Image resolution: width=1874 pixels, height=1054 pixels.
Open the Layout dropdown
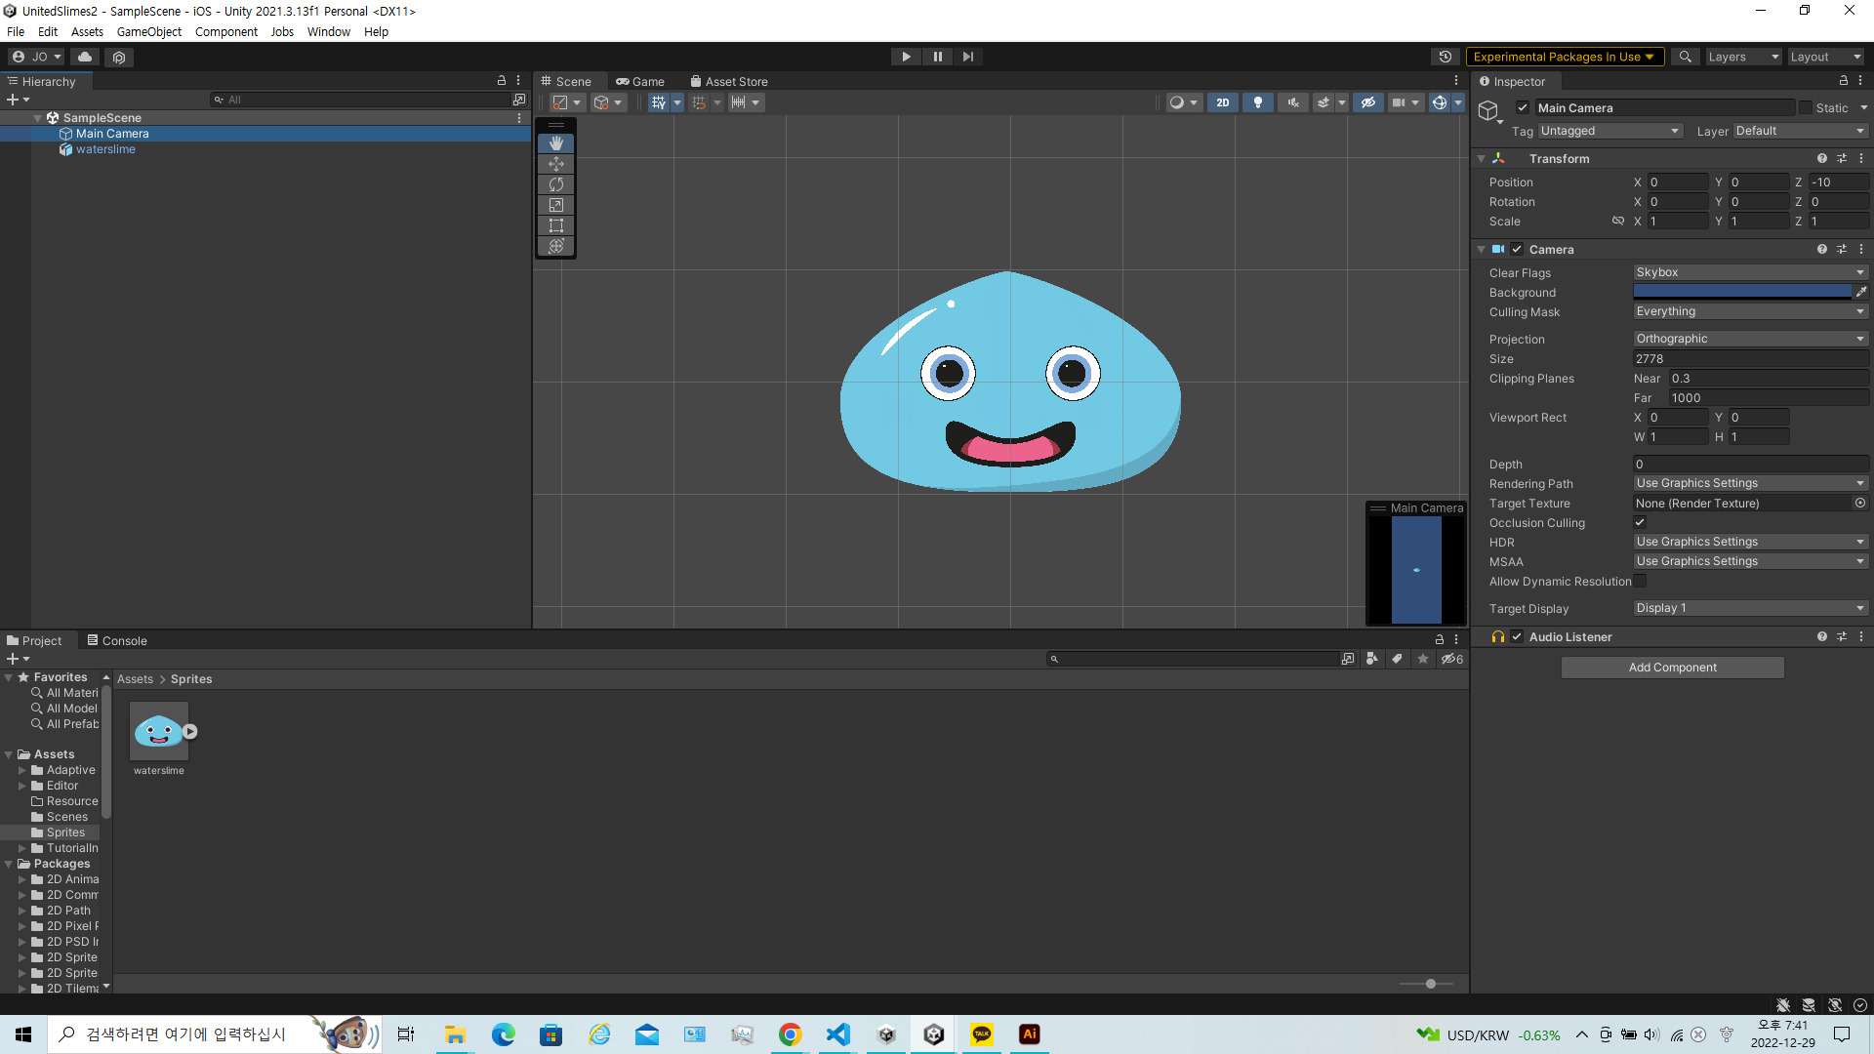coord(1825,57)
